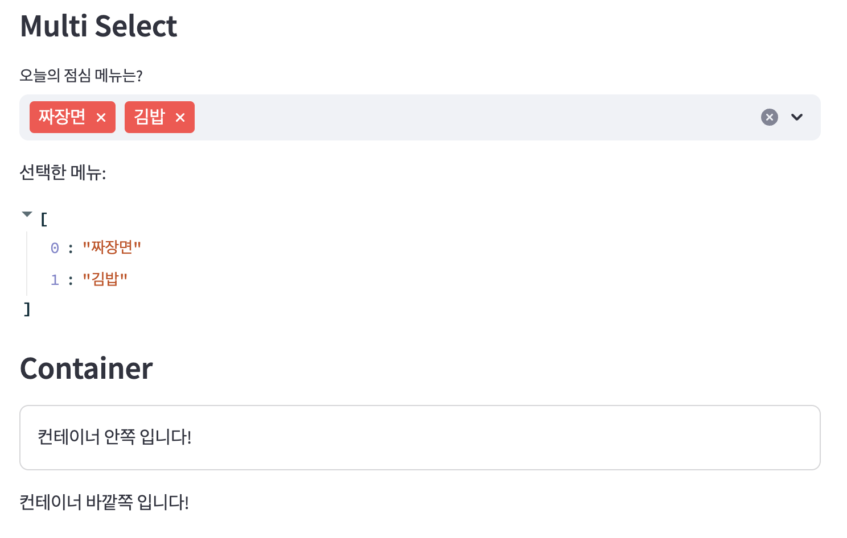Click the "김밥" string value in JSON
The image size is (847, 538).
click(105, 279)
